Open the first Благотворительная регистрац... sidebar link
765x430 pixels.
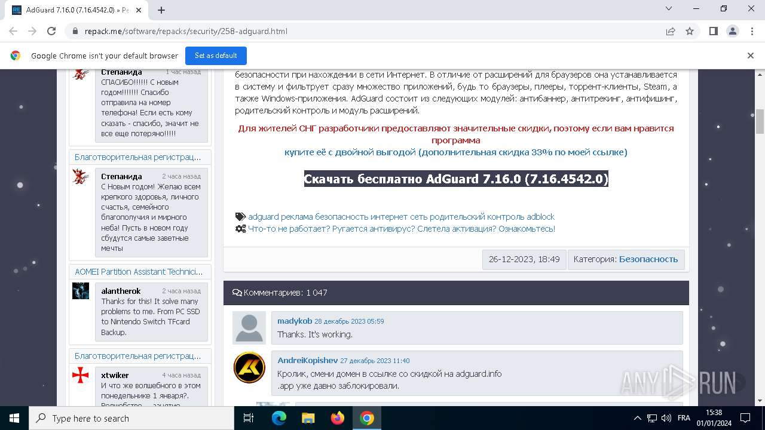coord(138,157)
